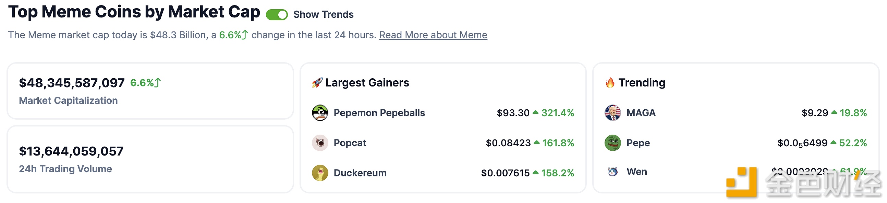Click the Pepe frog coin icon
The height and width of the screenshot is (203, 887).
pos(612,143)
